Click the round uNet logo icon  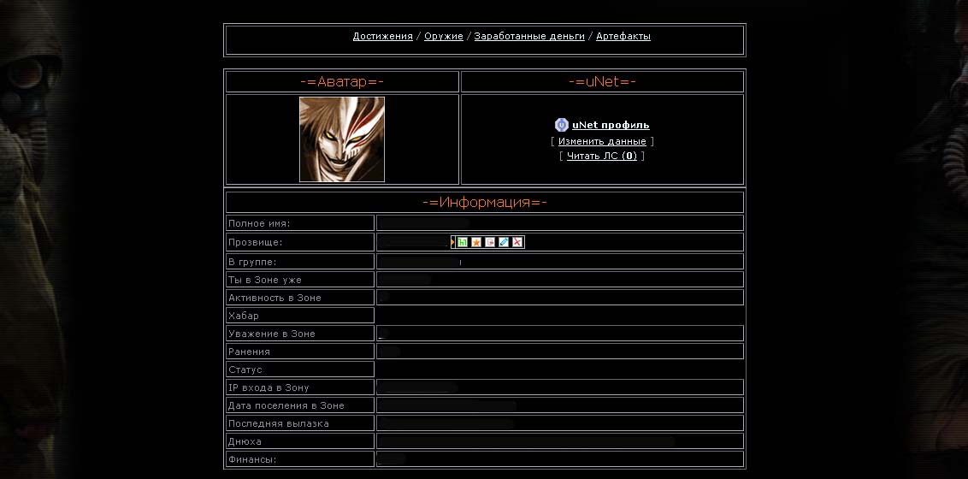[x=561, y=125]
